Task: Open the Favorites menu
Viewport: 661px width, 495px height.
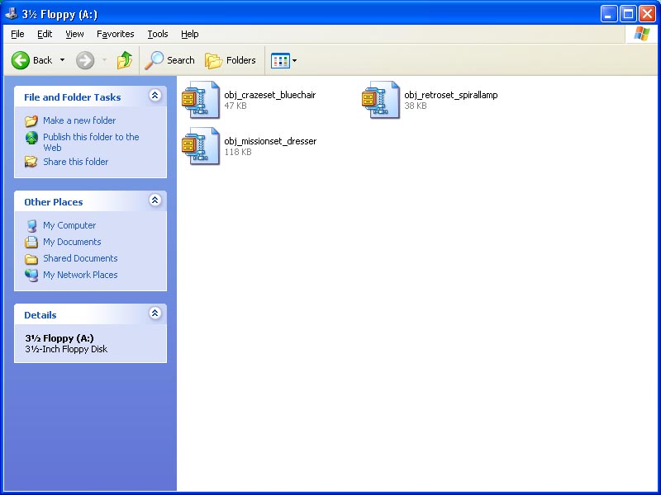Action: [x=116, y=34]
